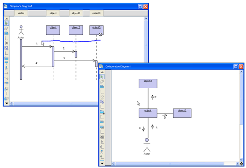This screenshot has height=168, width=246.
Task: Select the object3 box in Collaboration Diagram
Action: 148,84
